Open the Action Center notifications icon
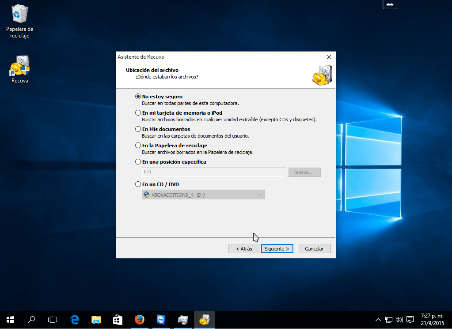Screen dimensions: 452x329 point(410,320)
